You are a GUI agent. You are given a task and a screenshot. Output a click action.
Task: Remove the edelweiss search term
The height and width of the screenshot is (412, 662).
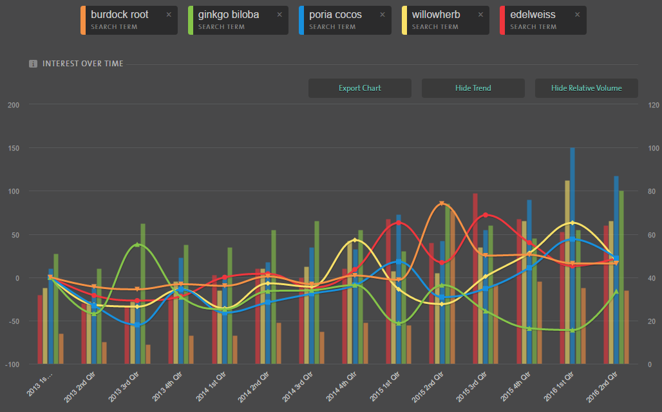coord(578,15)
